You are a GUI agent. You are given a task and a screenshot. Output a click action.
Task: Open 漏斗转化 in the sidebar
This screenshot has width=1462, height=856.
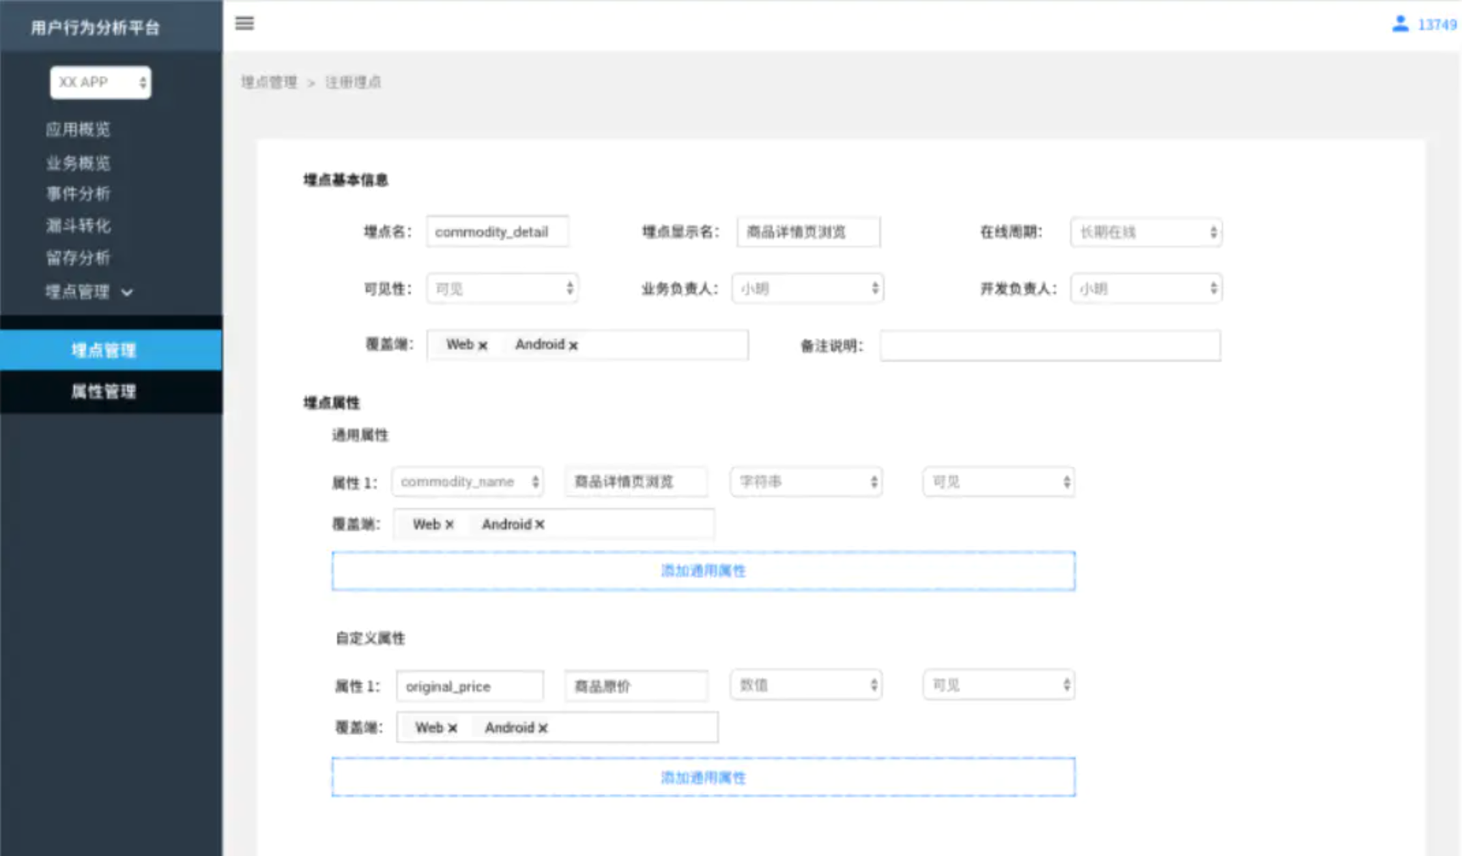78,226
